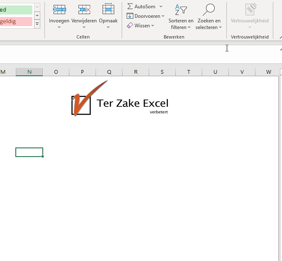This screenshot has width=282, height=261.
Task: Expand the Wissen dropdown chevron
Action: coord(153,25)
